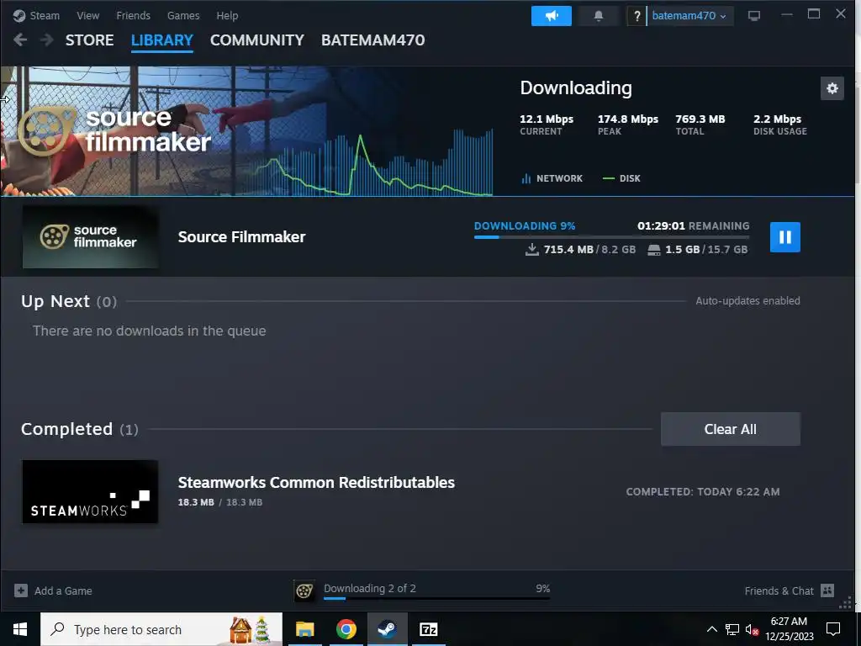Screen dimensions: 861x646
Task: Open the taskbar clock and date
Action: [789, 629]
